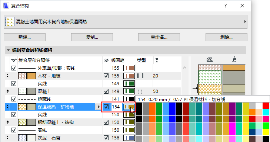Toggle checkbox for 实线 row with pen 149
This screenshot has width=270, height=142.
[x=14, y=84]
